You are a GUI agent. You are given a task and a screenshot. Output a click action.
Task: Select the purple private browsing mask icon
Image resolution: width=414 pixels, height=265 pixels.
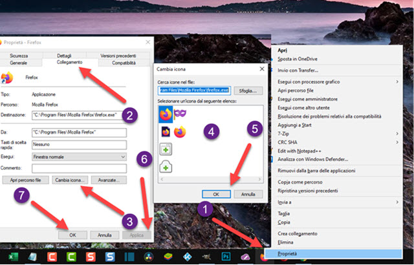point(180,114)
